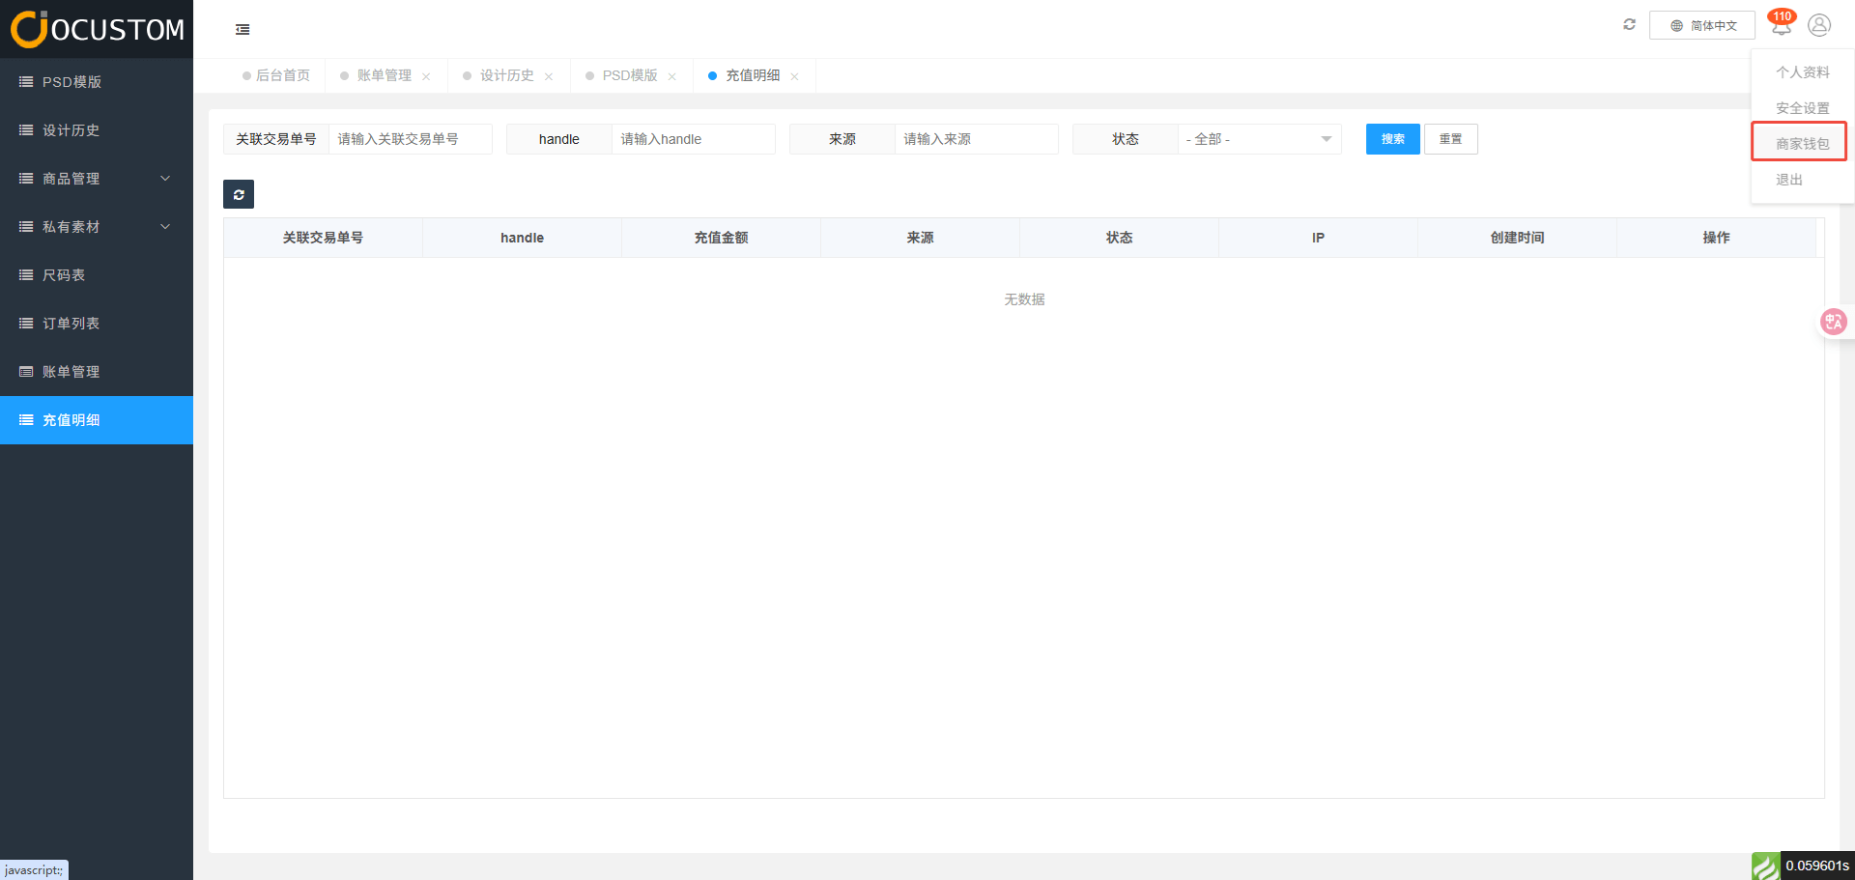This screenshot has width=1855, height=880.
Task: Open the 简体中文 language selector
Action: [1702, 26]
